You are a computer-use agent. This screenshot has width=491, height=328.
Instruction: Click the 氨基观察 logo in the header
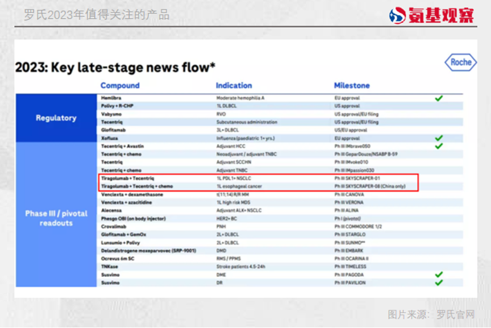pos(432,15)
